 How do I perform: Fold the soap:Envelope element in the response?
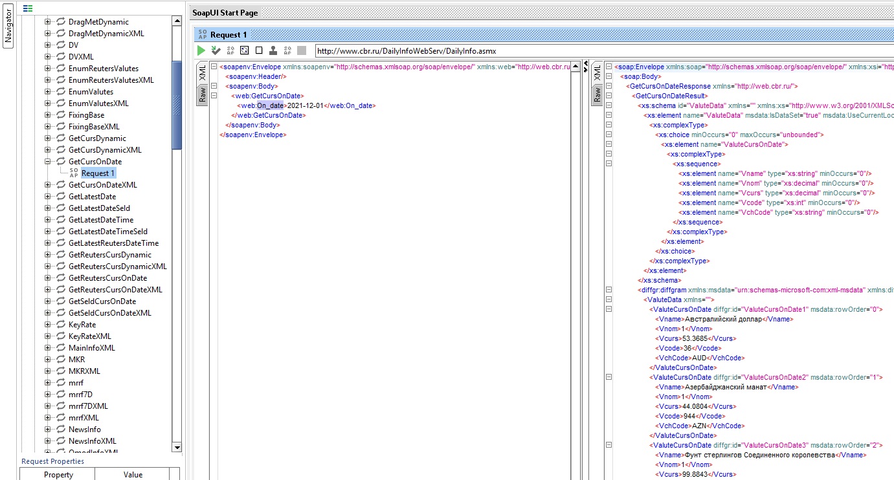pyautogui.click(x=609, y=67)
